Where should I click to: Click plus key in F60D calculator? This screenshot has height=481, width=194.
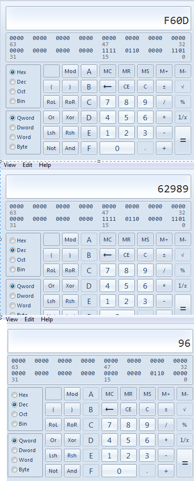164,148
